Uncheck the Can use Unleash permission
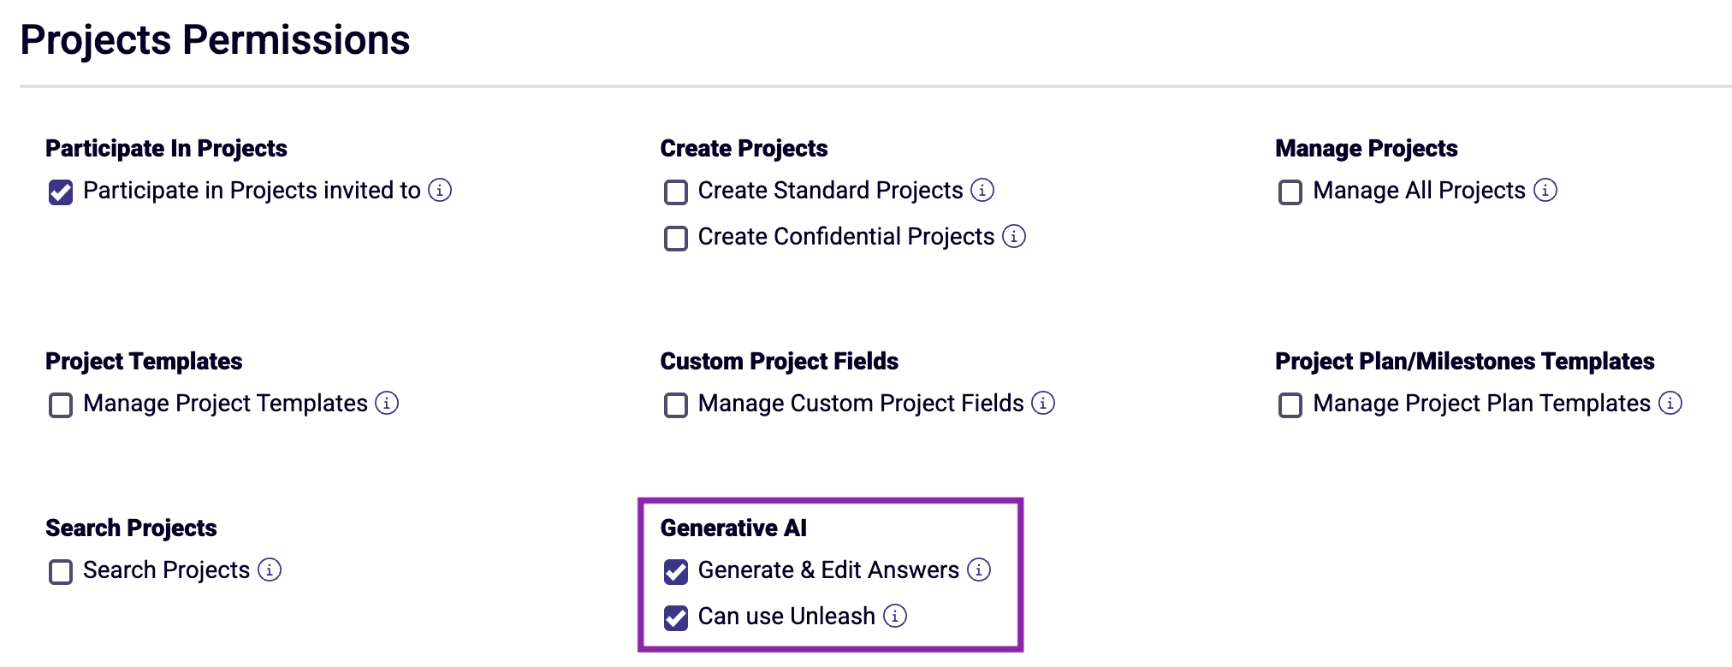This screenshot has height=667, width=1732. tap(675, 616)
